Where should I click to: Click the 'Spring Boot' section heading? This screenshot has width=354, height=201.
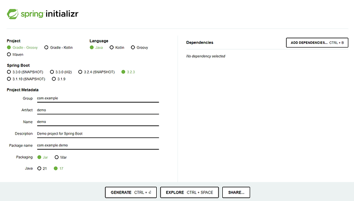point(18,65)
